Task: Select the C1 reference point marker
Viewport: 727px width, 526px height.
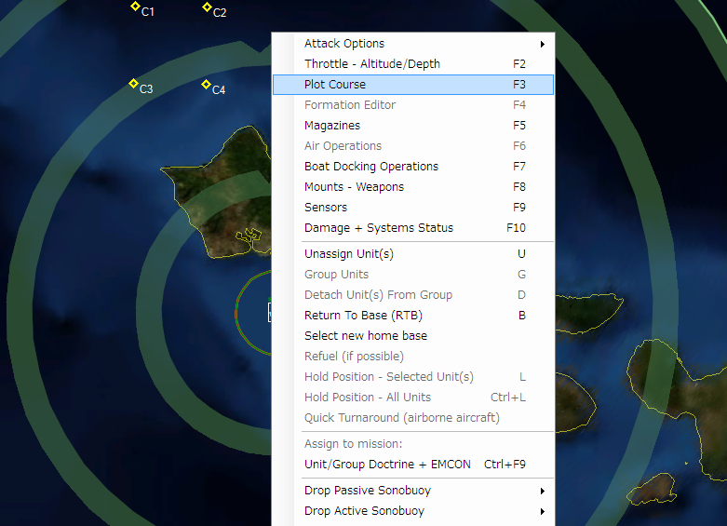Action: [135, 7]
